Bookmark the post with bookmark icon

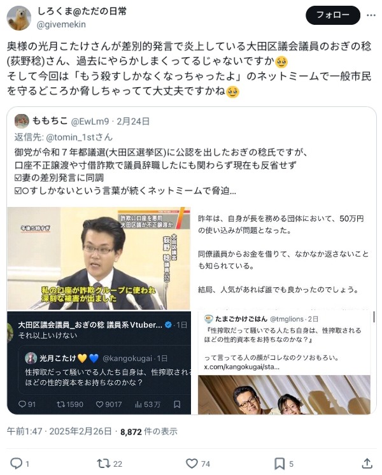tap(279, 463)
